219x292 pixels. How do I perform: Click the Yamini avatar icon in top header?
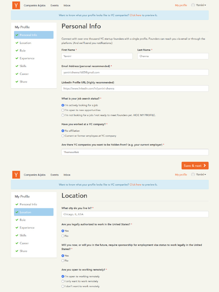(x=193, y=5)
